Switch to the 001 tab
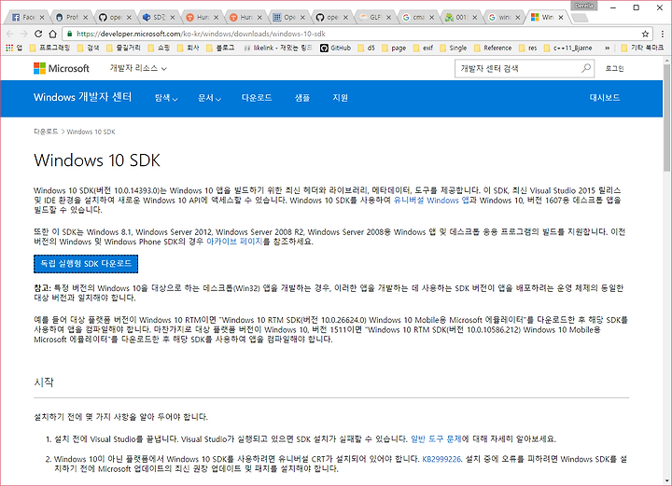Screen dimensions: 672x486 460,17
